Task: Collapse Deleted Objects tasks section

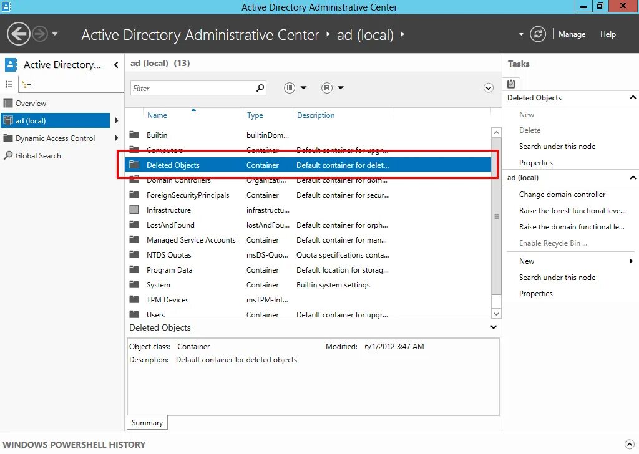Action: (633, 97)
